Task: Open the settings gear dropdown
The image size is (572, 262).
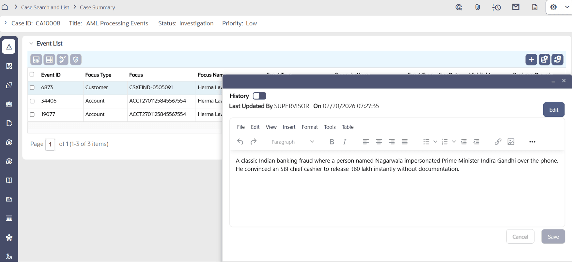Action: pos(559,7)
